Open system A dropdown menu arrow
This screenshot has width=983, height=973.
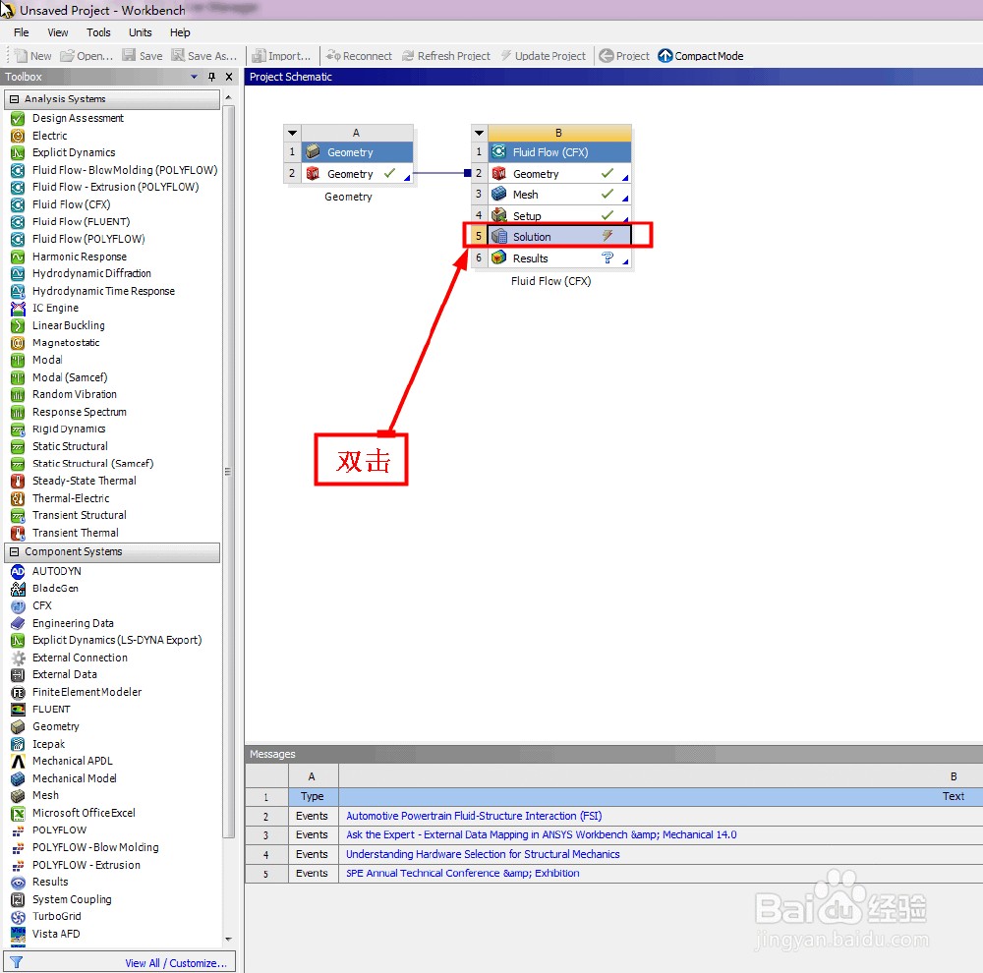(292, 133)
